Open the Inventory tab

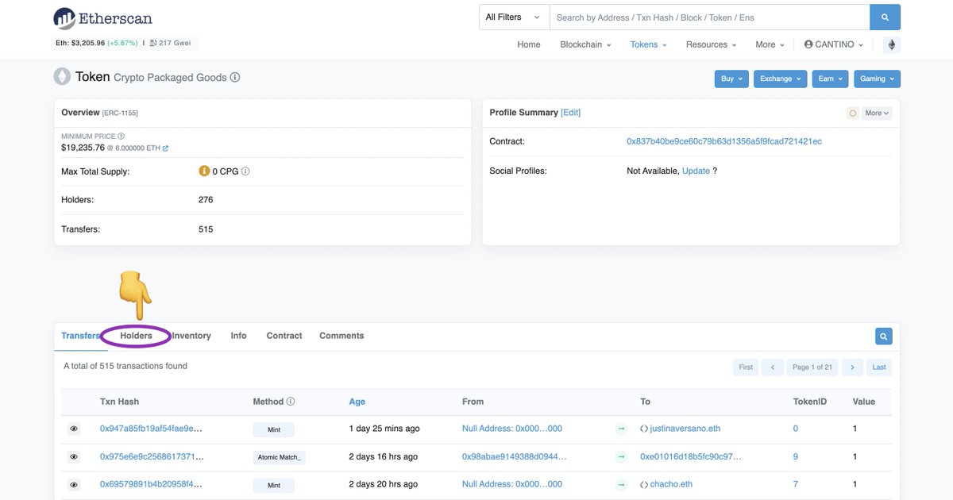click(x=191, y=336)
